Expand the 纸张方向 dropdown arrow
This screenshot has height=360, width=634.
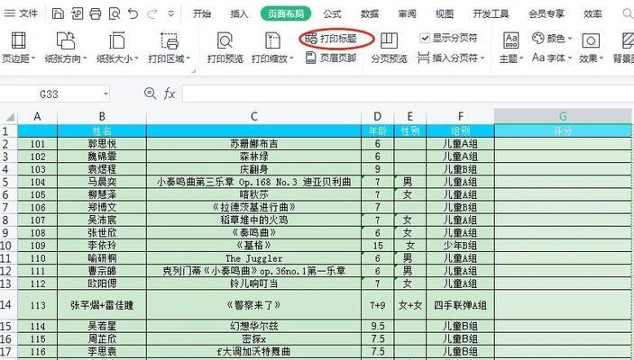[x=85, y=58]
